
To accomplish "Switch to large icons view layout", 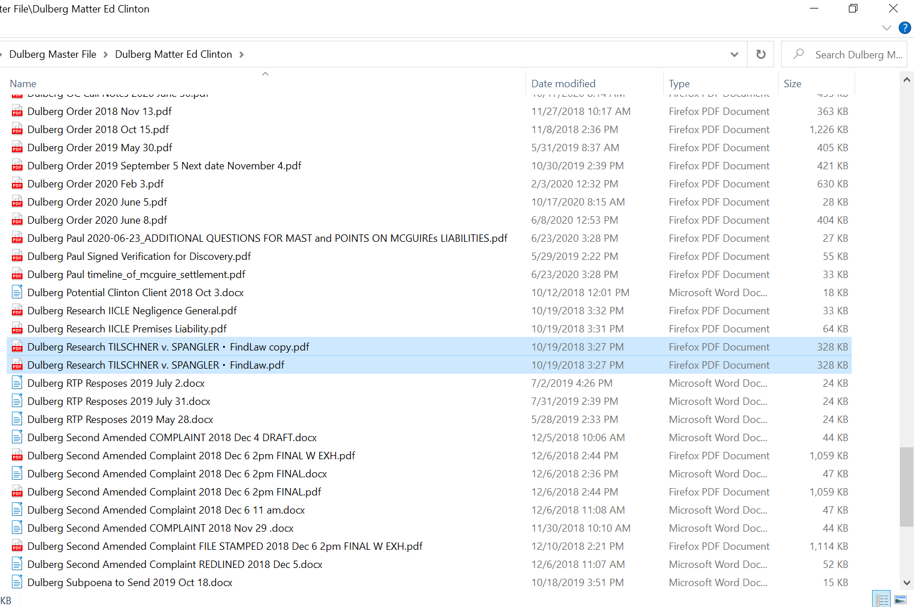I will (900, 599).
